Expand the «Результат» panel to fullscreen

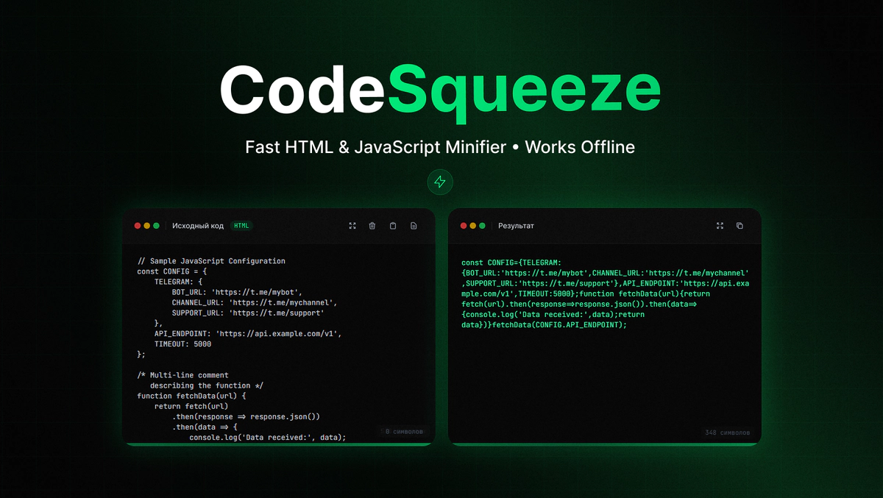(719, 226)
